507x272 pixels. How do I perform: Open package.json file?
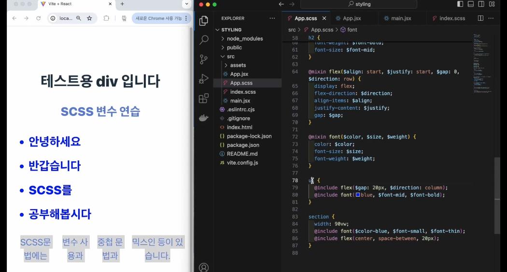tap(248, 145)
